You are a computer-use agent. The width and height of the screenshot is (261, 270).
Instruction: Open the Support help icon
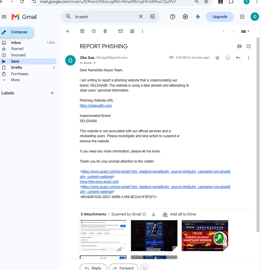click(172, 17)
